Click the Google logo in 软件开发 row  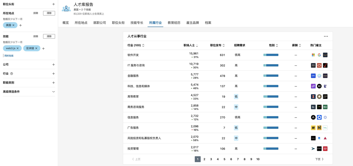coord(319,55)
